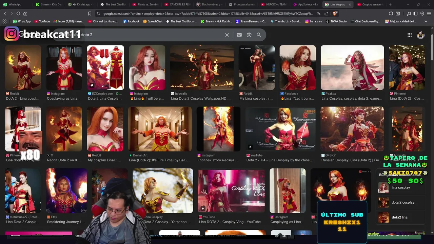The width and height of the screenshot is (434, 244).
Task: Open 'Reddit Dota 2 on X' image result
Action: (x=64, y=129)
